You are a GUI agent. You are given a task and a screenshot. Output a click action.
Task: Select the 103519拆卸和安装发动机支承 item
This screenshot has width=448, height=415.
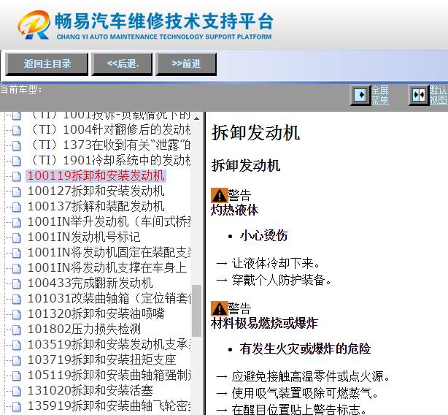click(x=109, y=344)
